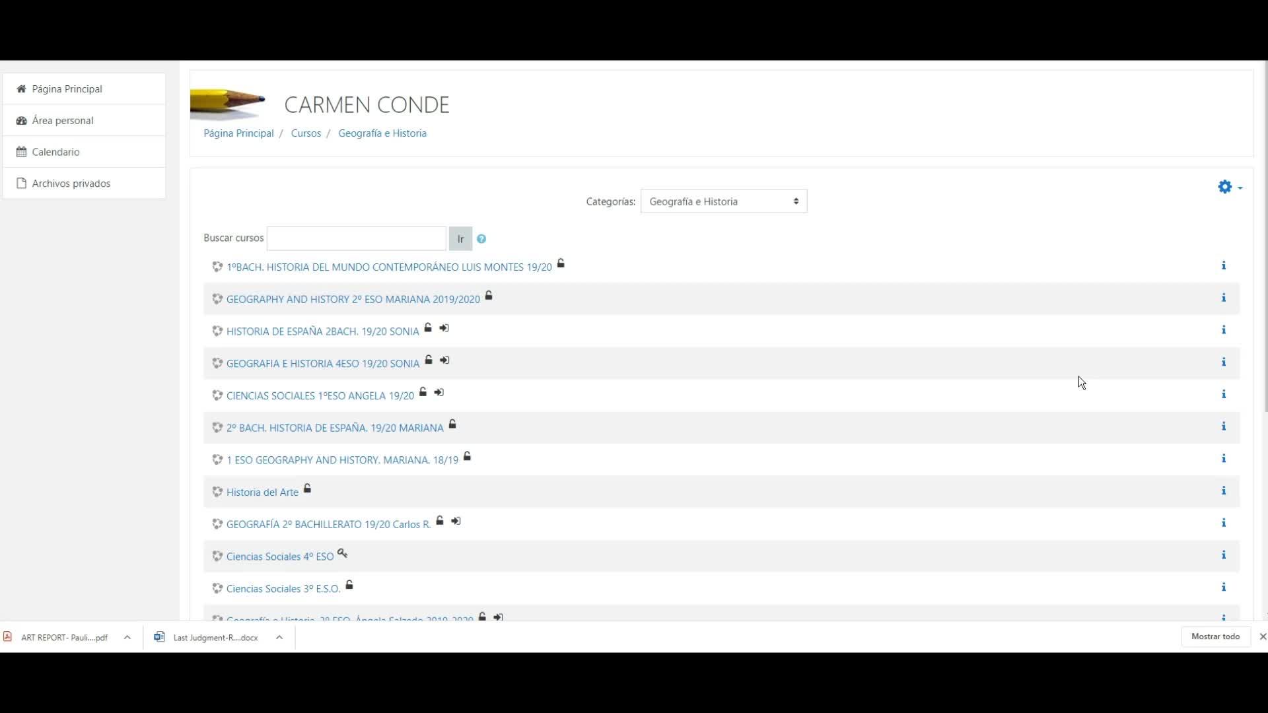
Task: Click the lock icon beside Geography and History 2º ESO
Action: 489,296
